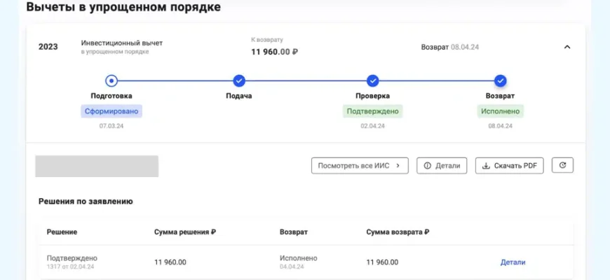This screenshot has width=610, height=280.
Task: Select the Подготовка step circle
Action: (x=111, y=80)
